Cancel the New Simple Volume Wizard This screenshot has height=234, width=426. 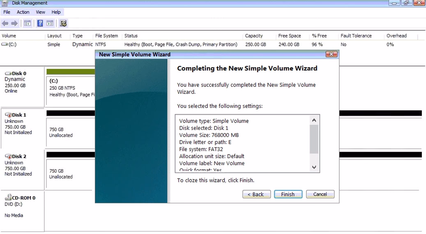coord(320,194)
